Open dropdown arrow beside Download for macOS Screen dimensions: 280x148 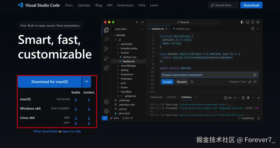click(x=87, y=82)
